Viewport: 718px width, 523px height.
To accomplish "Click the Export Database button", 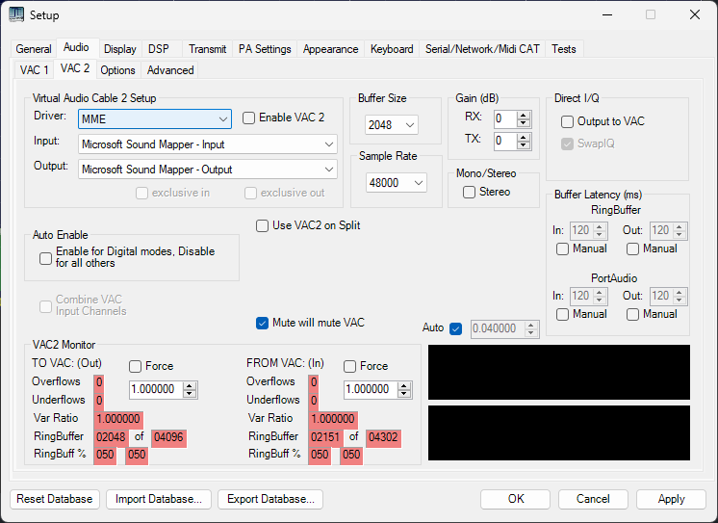I will tap(269, 499).
